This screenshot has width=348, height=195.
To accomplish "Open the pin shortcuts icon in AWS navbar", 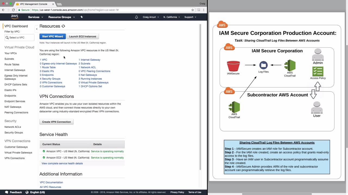I will tap(82, 17).
